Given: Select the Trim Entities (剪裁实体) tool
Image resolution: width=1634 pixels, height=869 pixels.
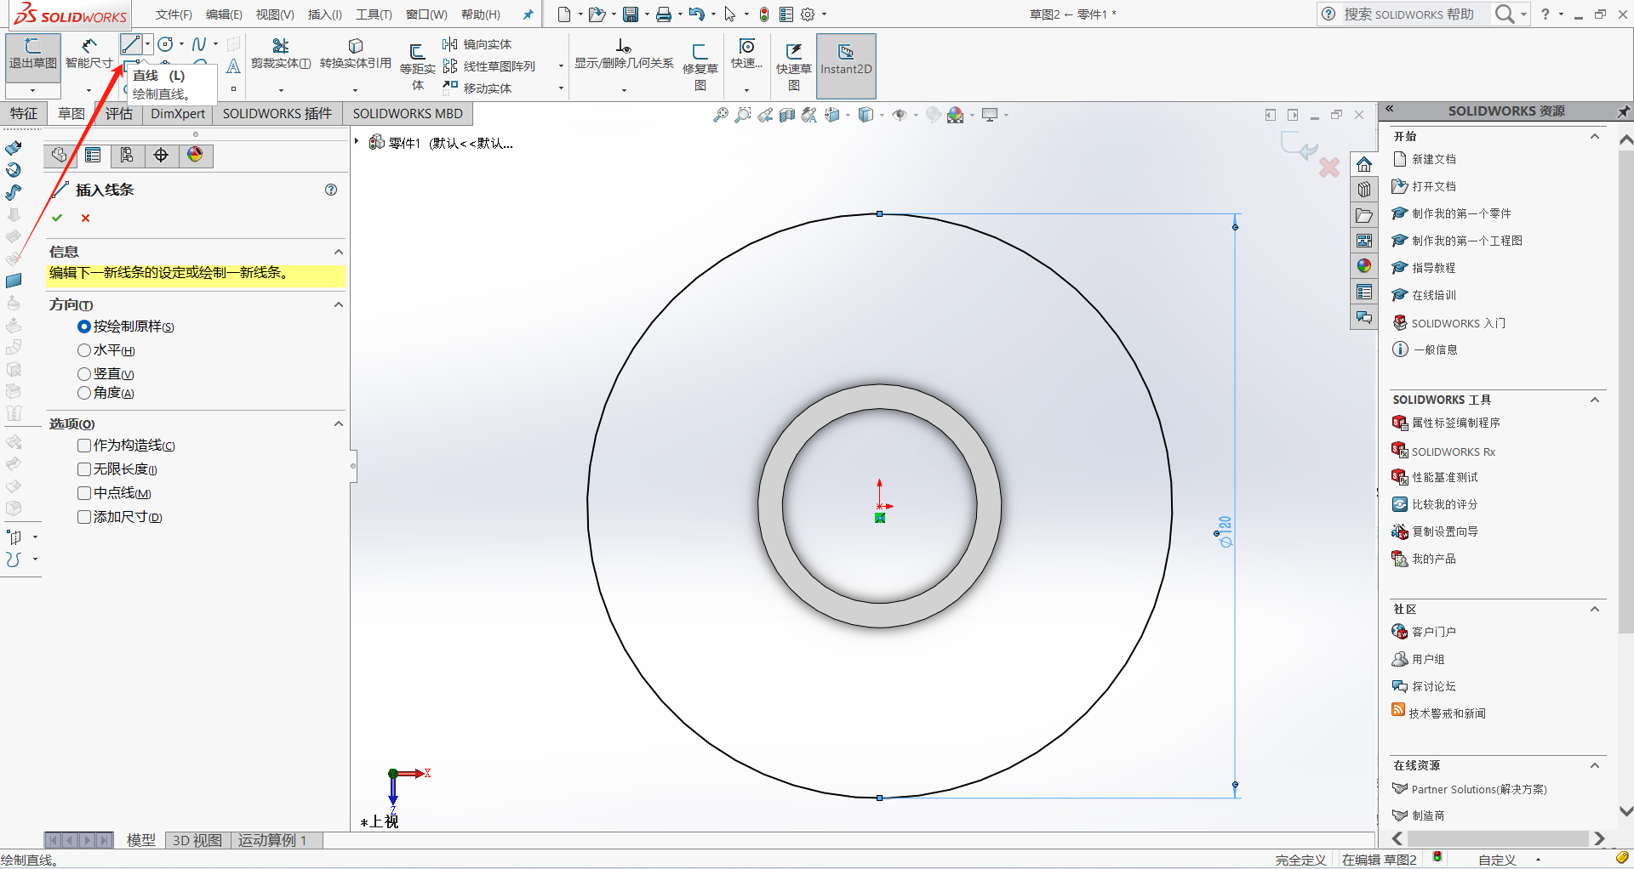Looking at the screenshot, I should (x=280, y=53).
